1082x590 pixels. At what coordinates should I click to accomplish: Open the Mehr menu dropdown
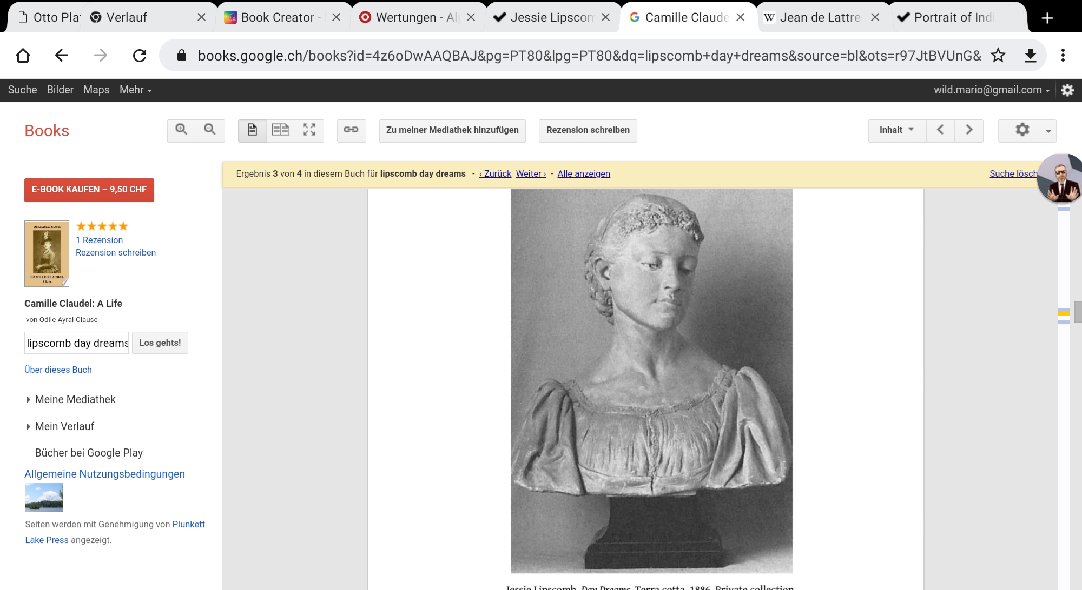coord(135,90)
